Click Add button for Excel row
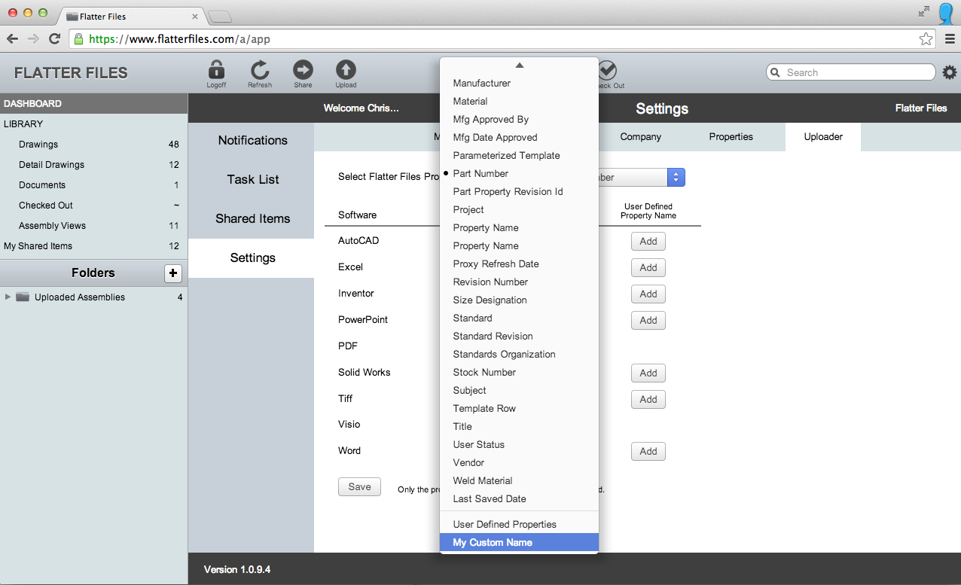Viewport: 961px width, 585px height. tap(648, 268)
